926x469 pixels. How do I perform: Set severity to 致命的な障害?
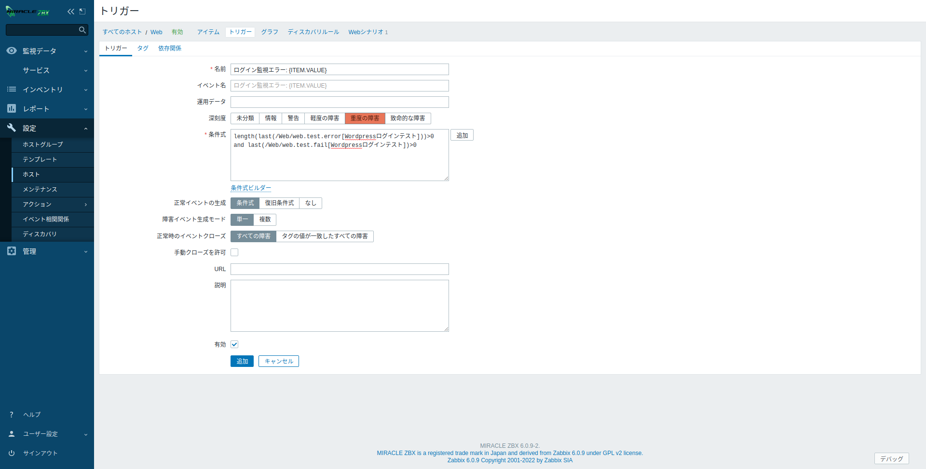[408, 118]
